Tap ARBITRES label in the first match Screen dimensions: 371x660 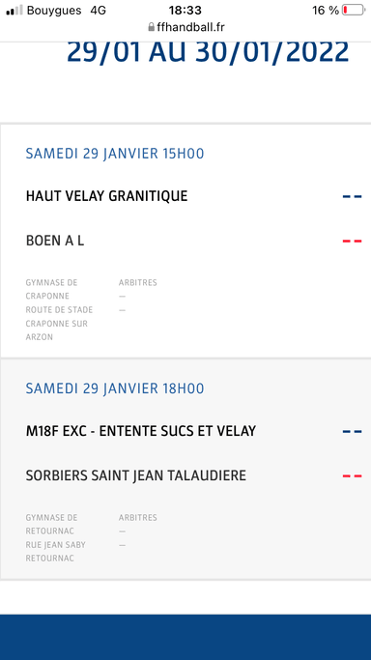click(x=137, y=283)
